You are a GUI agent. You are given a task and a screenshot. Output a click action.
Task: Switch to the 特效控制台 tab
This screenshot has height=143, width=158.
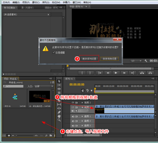point(9,8)
